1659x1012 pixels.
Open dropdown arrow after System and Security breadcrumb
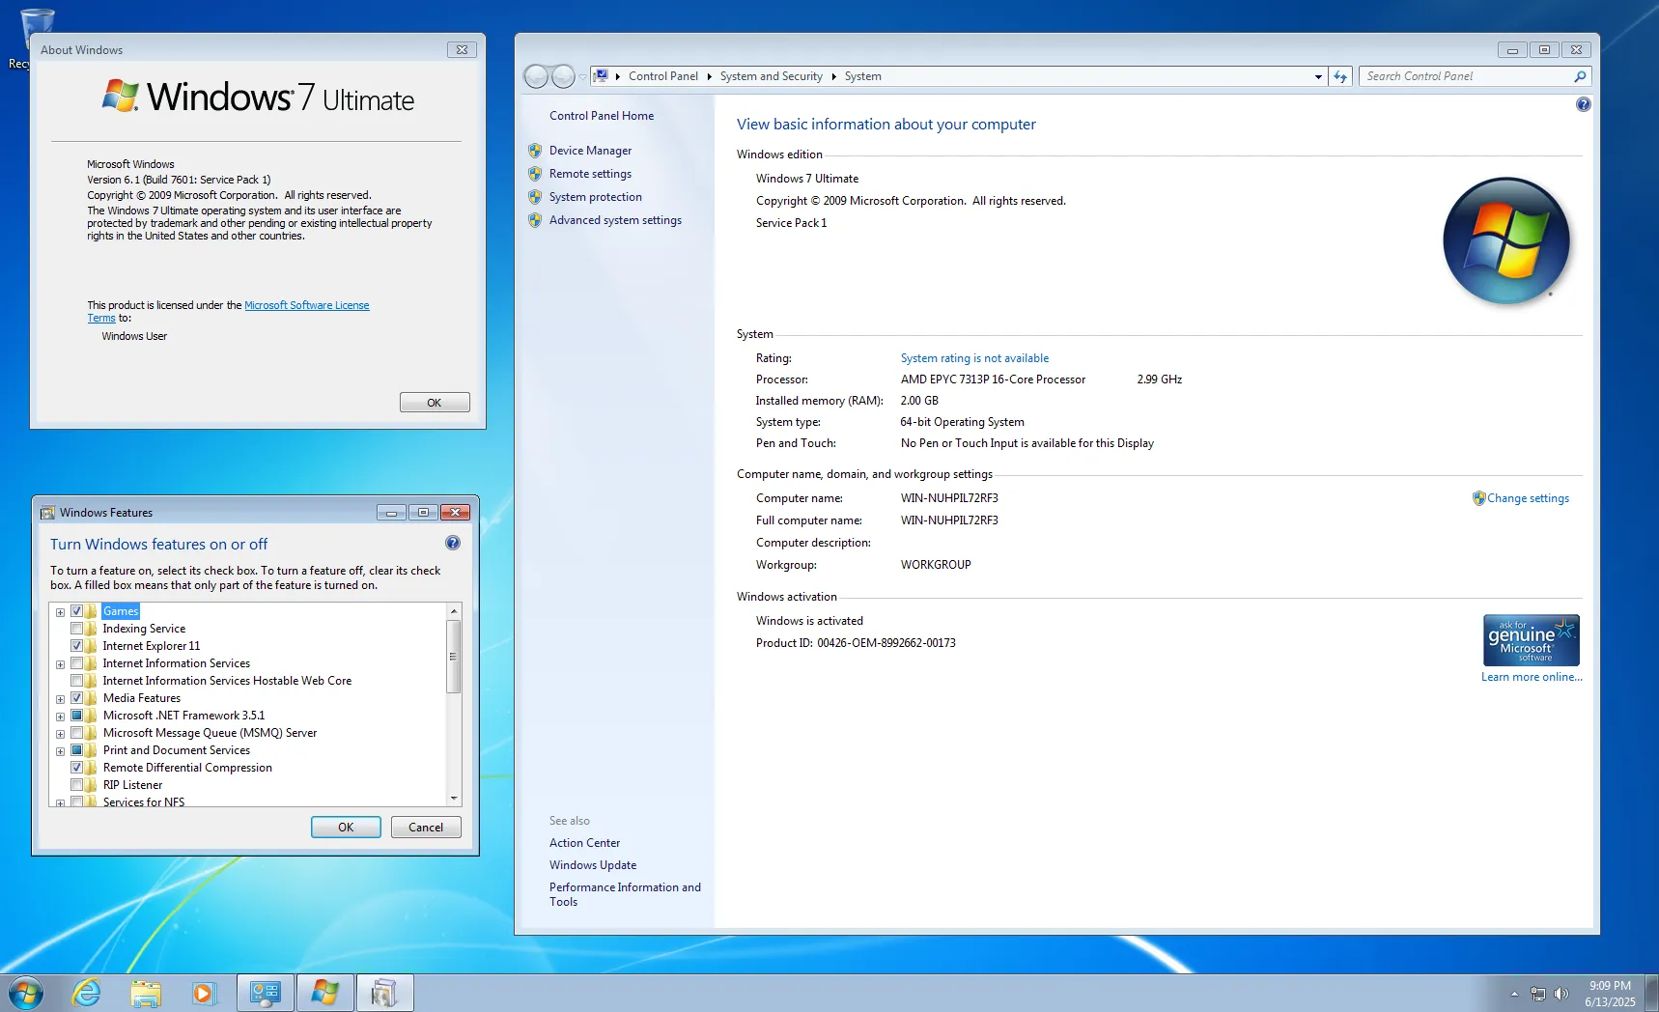[x=833, y=76]
